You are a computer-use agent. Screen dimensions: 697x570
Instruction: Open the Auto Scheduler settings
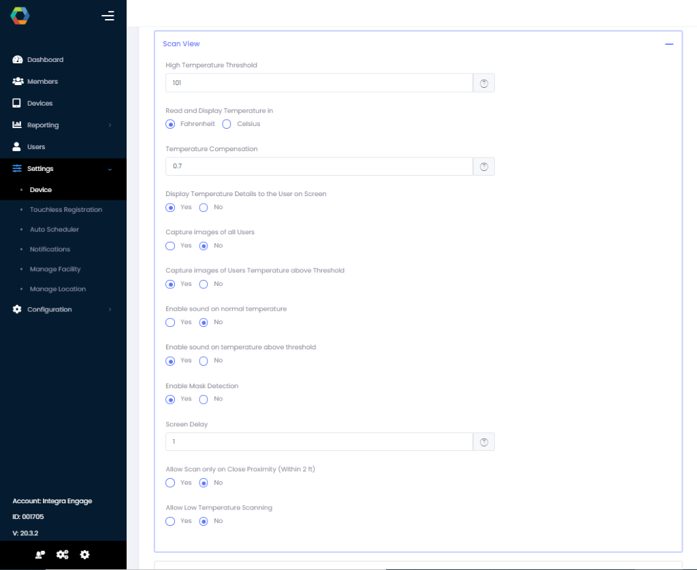[x=54, y=229]
